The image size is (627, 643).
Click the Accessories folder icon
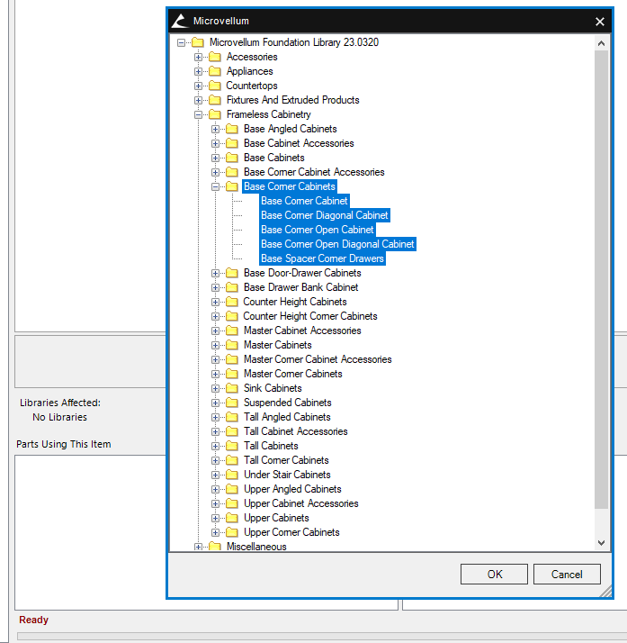coord(215,57)
